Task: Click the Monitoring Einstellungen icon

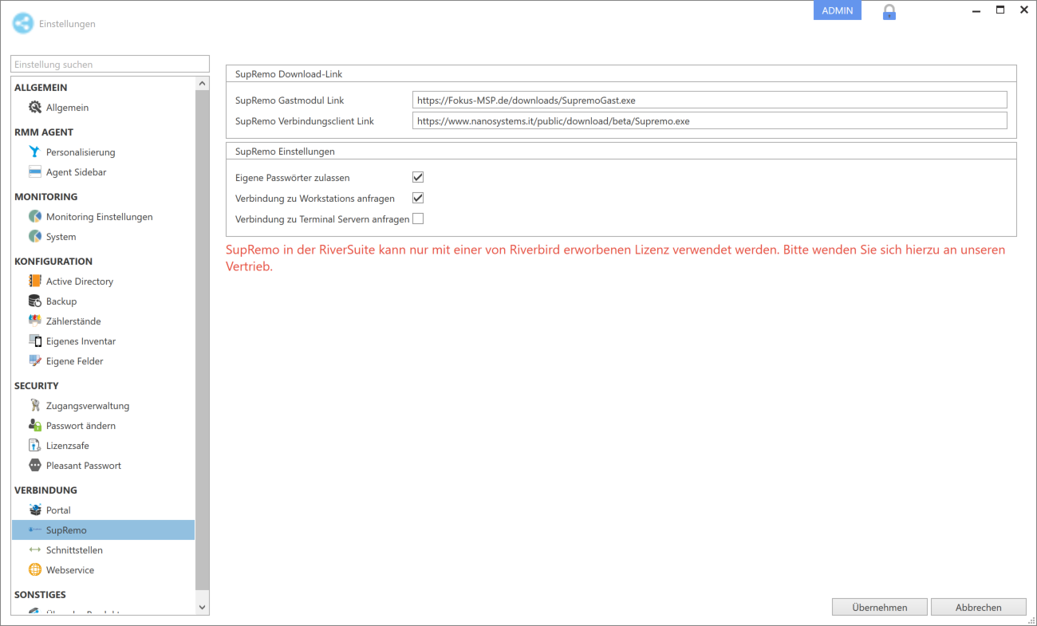Action: 35,216
